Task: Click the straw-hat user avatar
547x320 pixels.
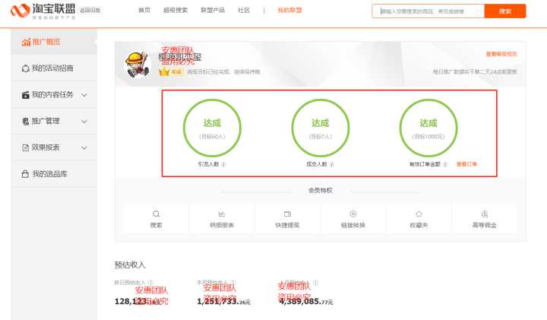Action: (x=137, y=64)
